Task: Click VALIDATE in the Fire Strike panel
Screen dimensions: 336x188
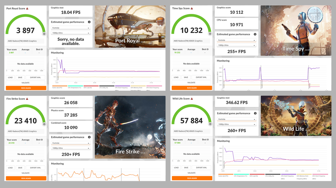Action: (x=25, y=173)
